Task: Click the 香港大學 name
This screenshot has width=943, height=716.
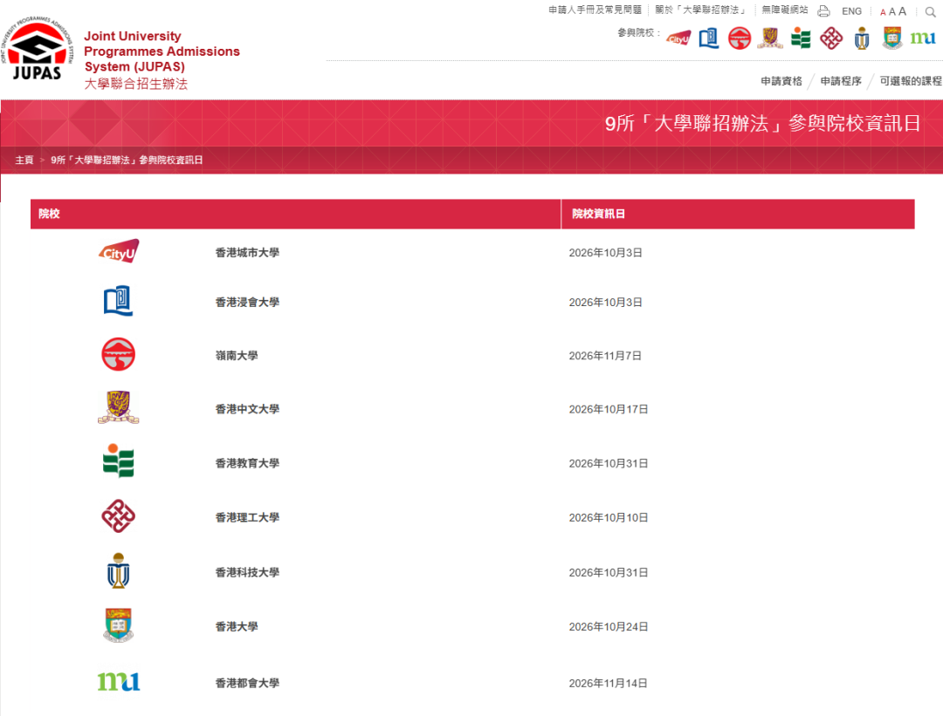Action: (x=237, y=626)
